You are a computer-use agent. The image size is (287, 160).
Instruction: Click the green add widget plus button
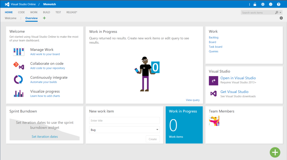pyautogui.click(x=275, y=152)
